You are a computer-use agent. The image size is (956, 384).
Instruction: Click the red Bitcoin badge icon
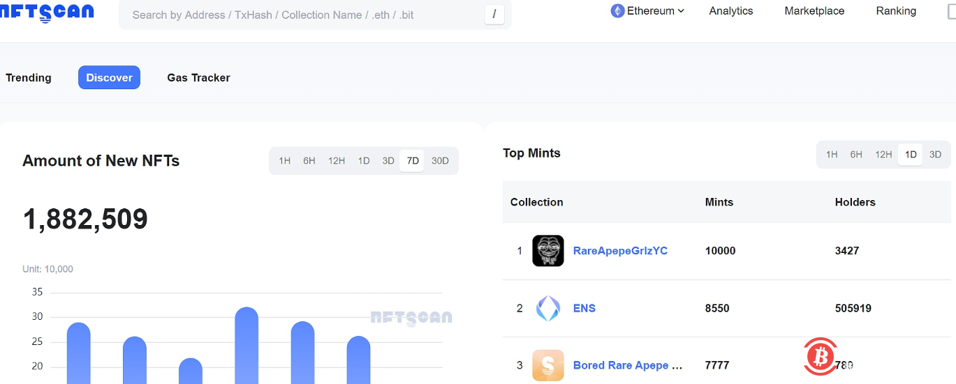(x=820, y=357)
